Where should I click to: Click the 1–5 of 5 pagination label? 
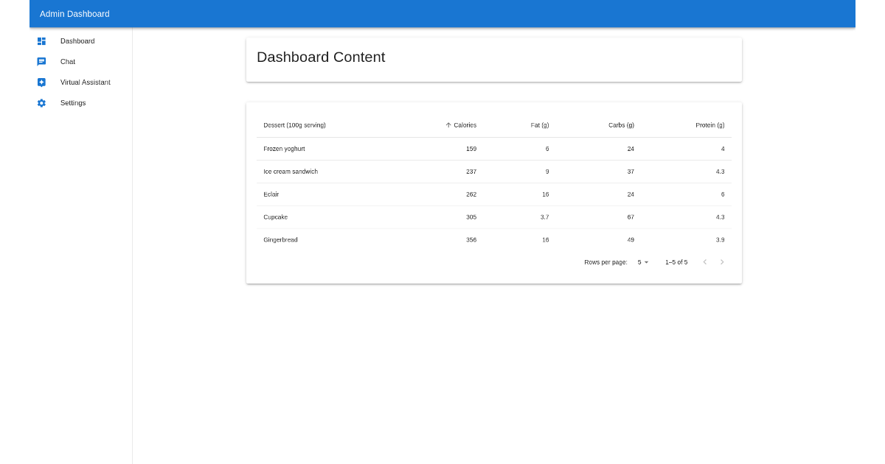(676, 261)
